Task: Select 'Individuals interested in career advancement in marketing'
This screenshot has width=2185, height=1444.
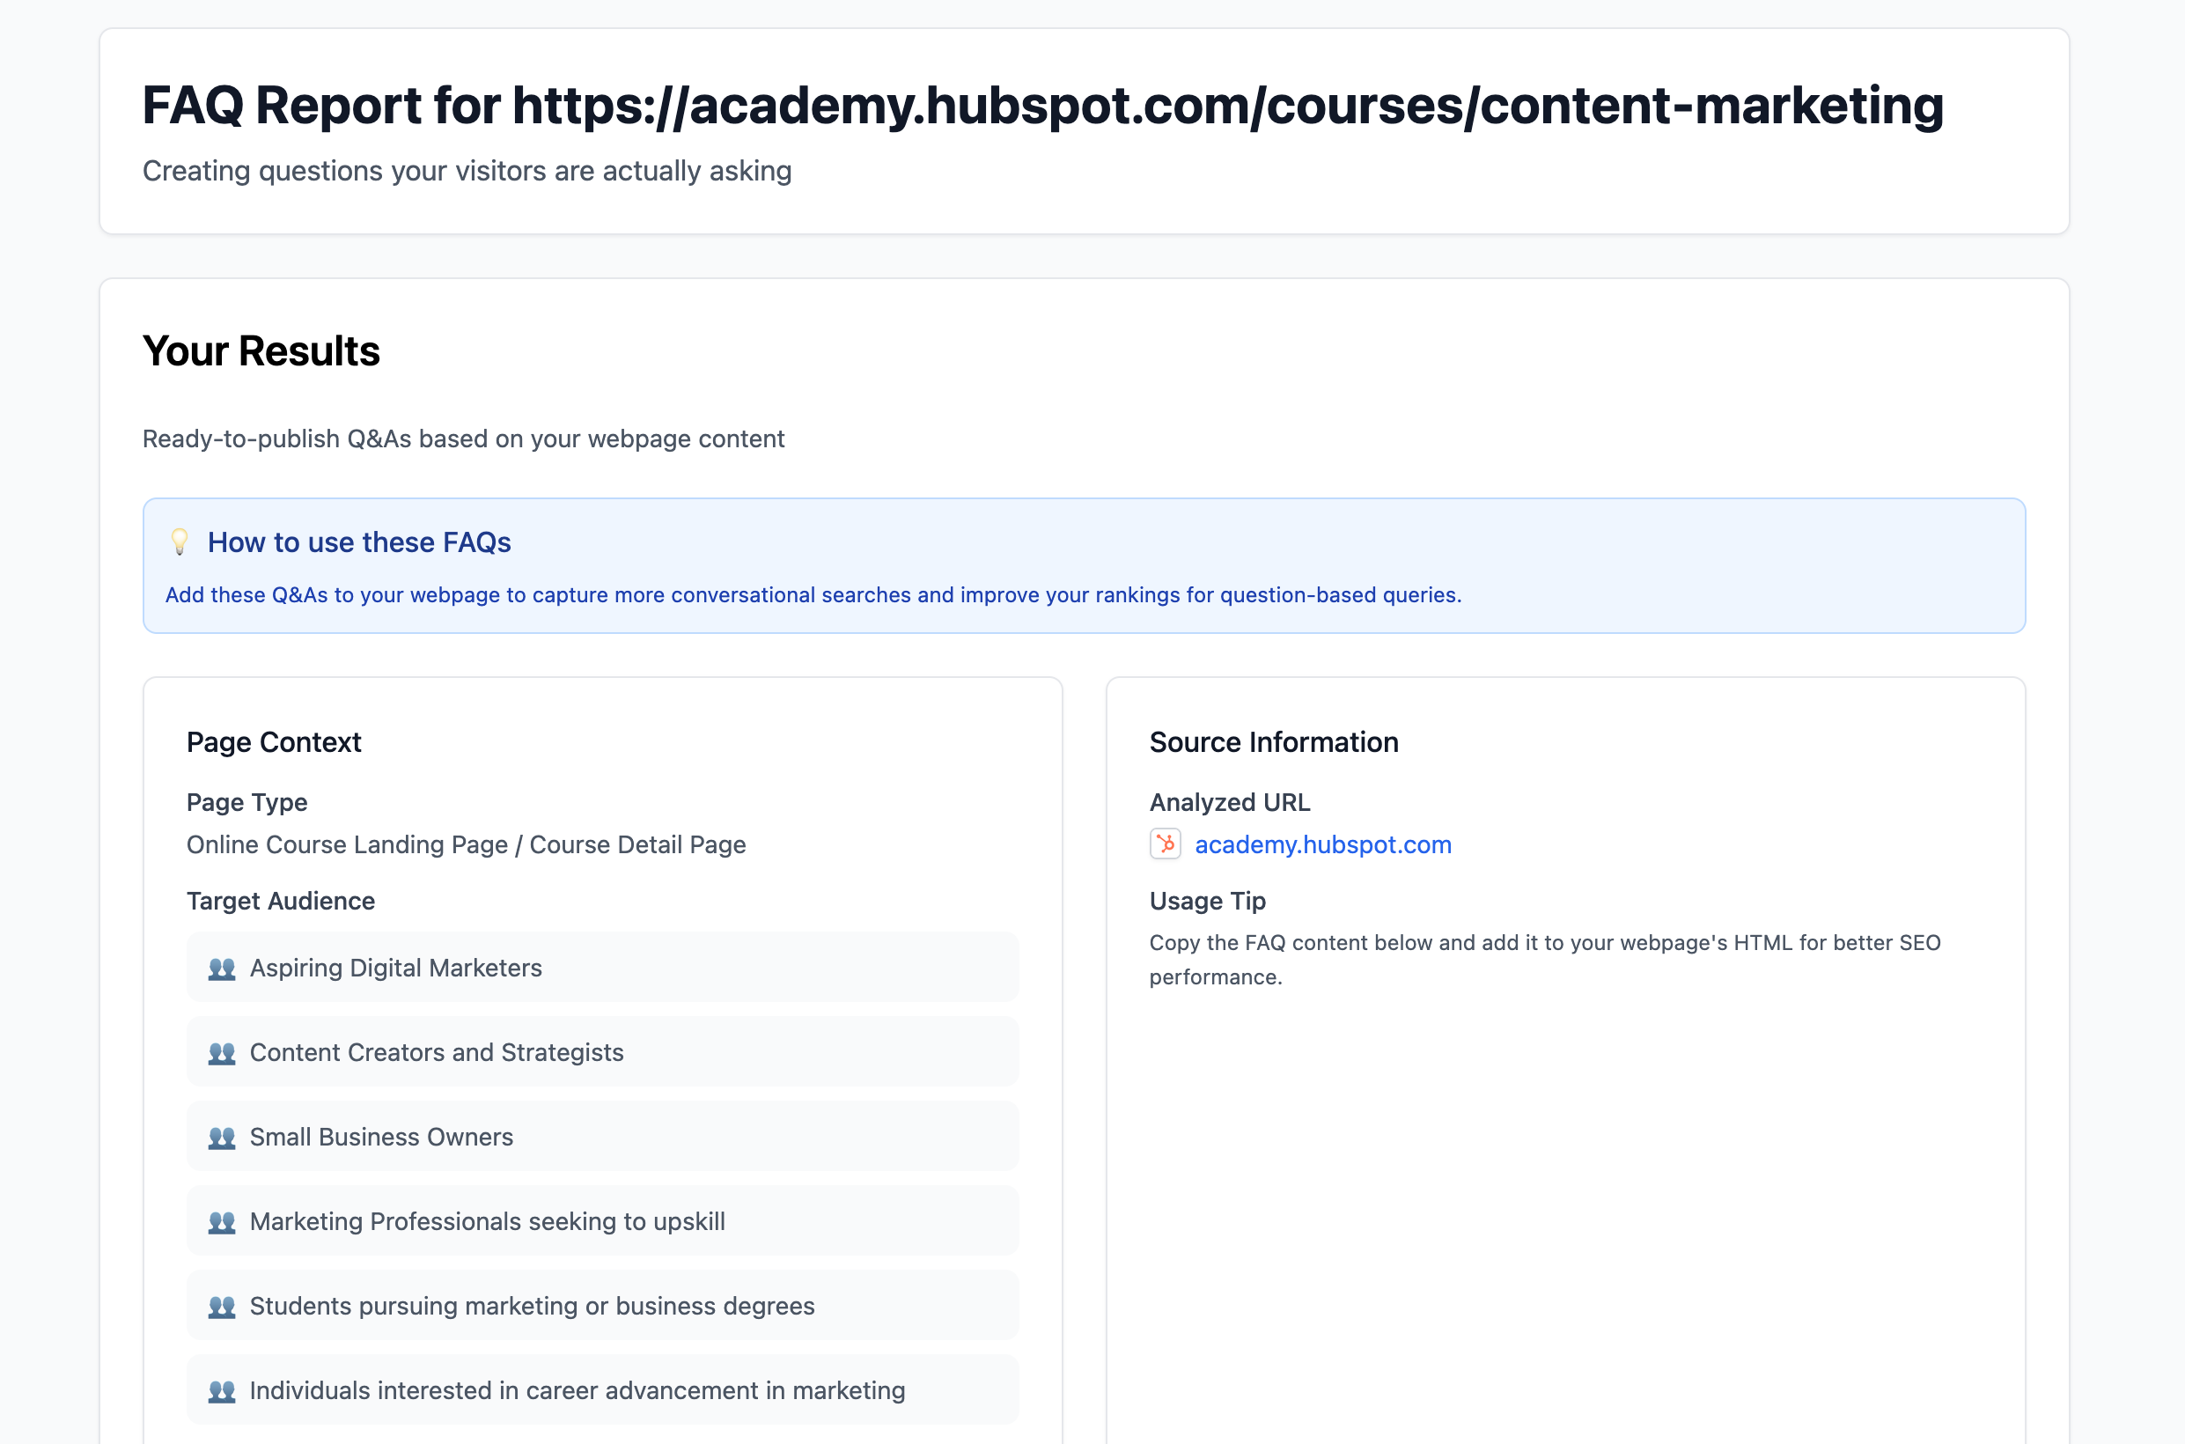Action: [x=578, y=1391]
